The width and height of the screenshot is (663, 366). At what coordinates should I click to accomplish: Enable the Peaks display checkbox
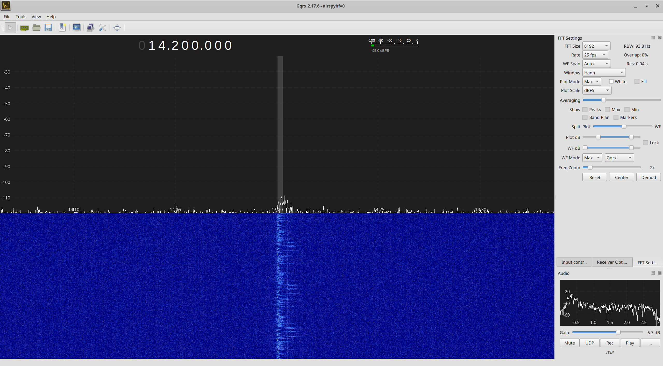coord(585,110)
